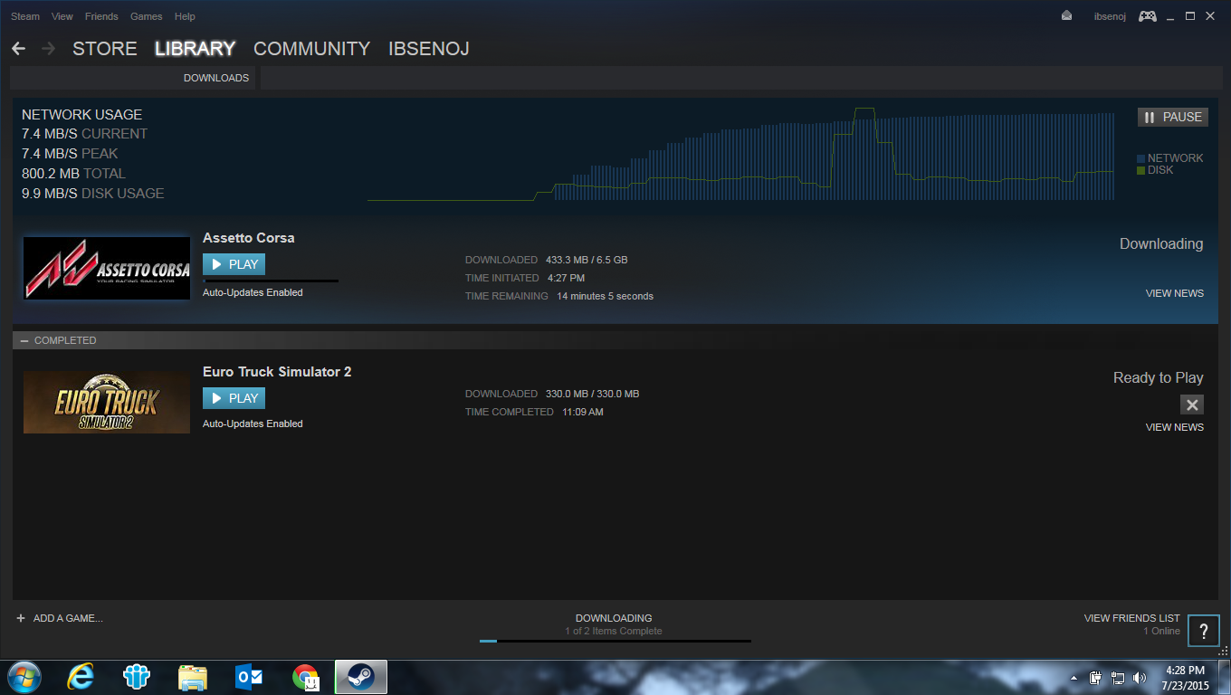This screenshot has width=1231, height=695.
Task: Open the power plug tray icon
Action: 1095,678
